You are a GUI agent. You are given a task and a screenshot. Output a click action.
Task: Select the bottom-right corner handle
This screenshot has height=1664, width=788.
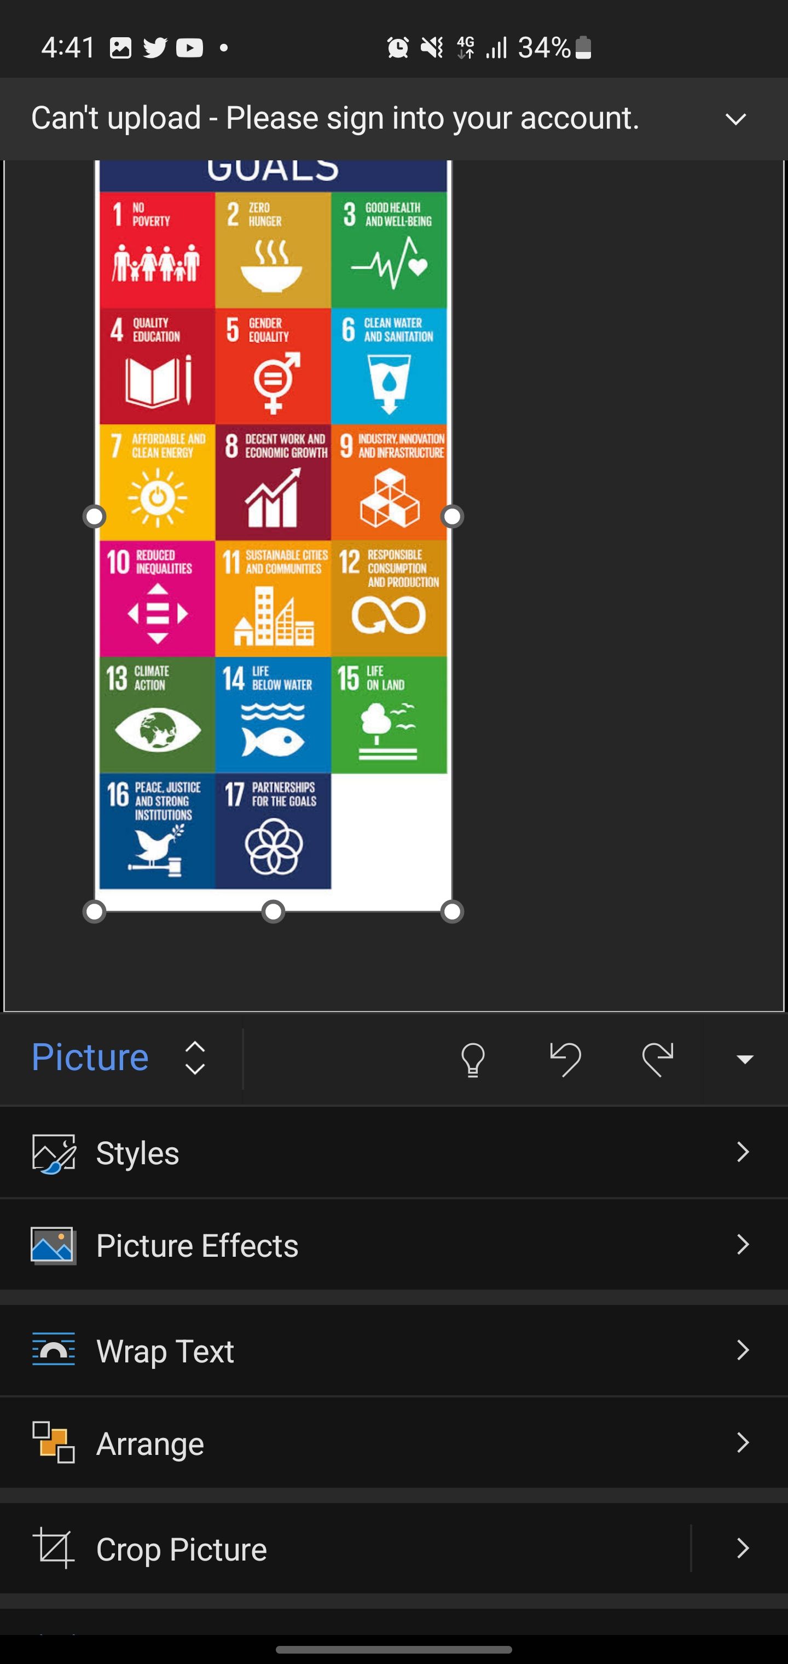452,911
